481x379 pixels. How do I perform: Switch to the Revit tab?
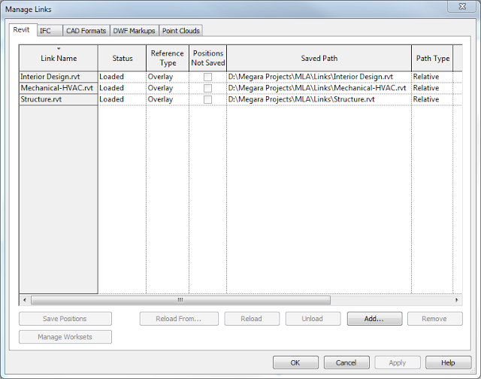[23, 30]
